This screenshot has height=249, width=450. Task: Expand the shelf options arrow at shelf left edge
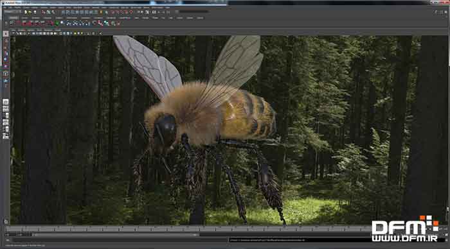click(x=6, y=23)
